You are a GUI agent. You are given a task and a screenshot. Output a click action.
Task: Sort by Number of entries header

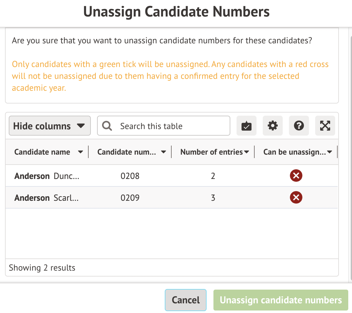click(211, 152)
